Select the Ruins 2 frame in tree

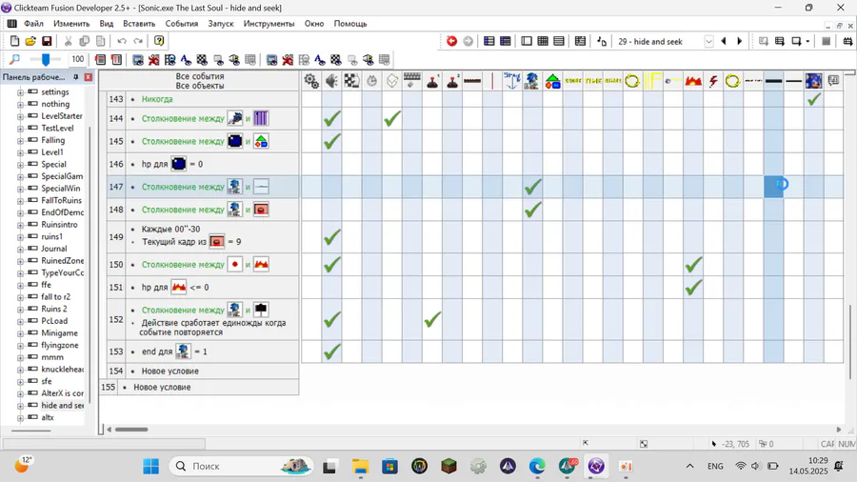(x=54, y=309)
